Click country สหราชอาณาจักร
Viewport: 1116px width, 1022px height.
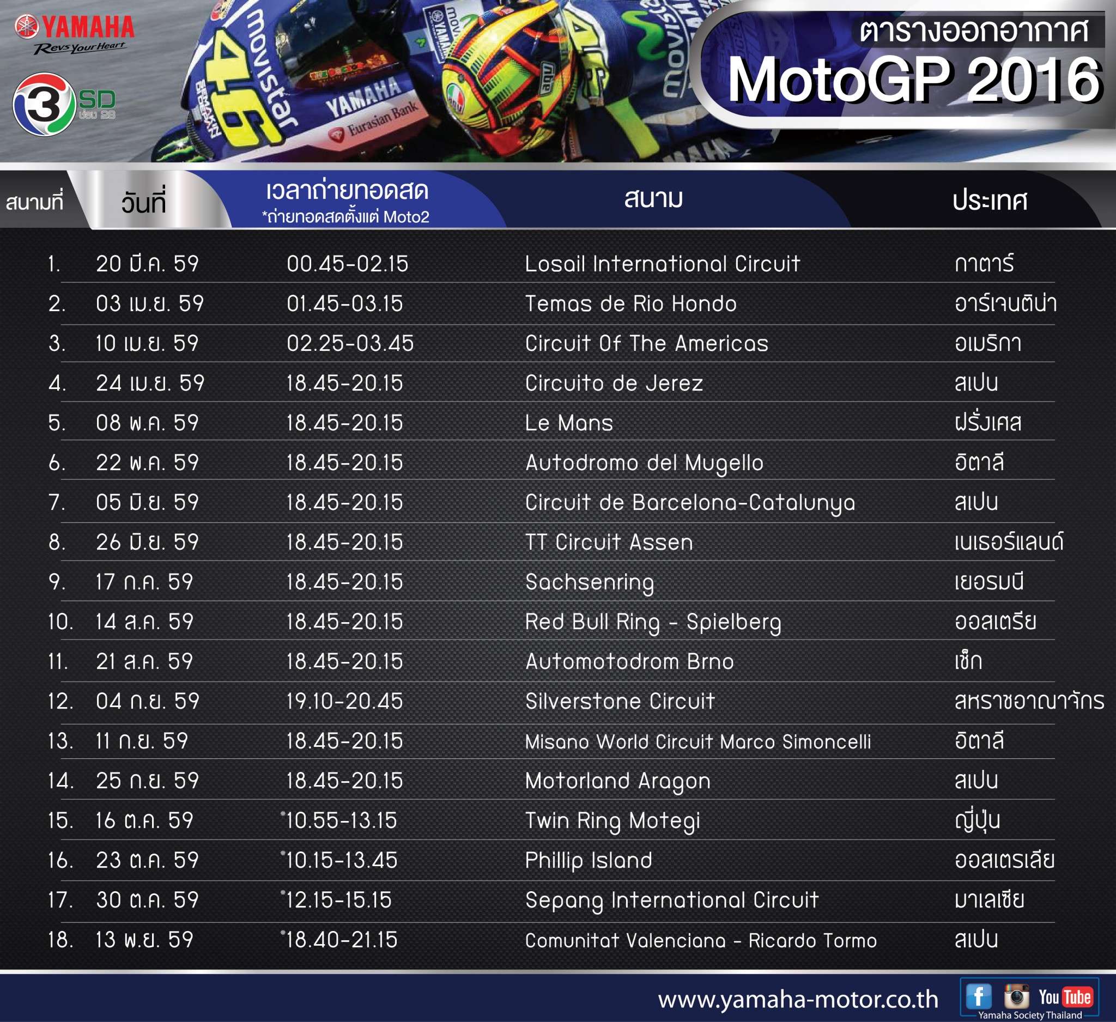1029,701
